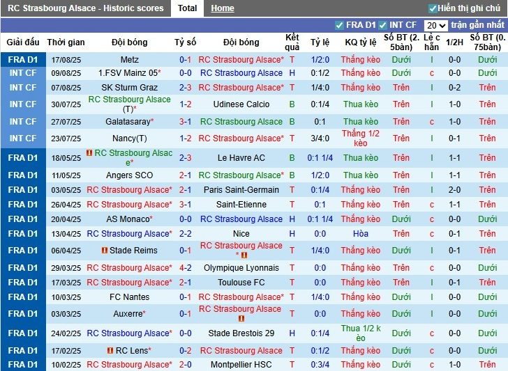
Task: Open the 20 recent matches dropdown
Action: (x=435, y=25)
